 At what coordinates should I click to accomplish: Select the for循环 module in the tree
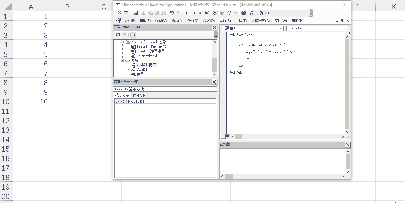pos(143,69)
